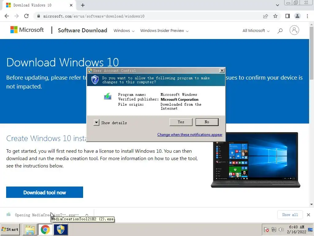Click the Microsoft sign-in account icon
314x236 pixels.
click(x=294, y=30)
